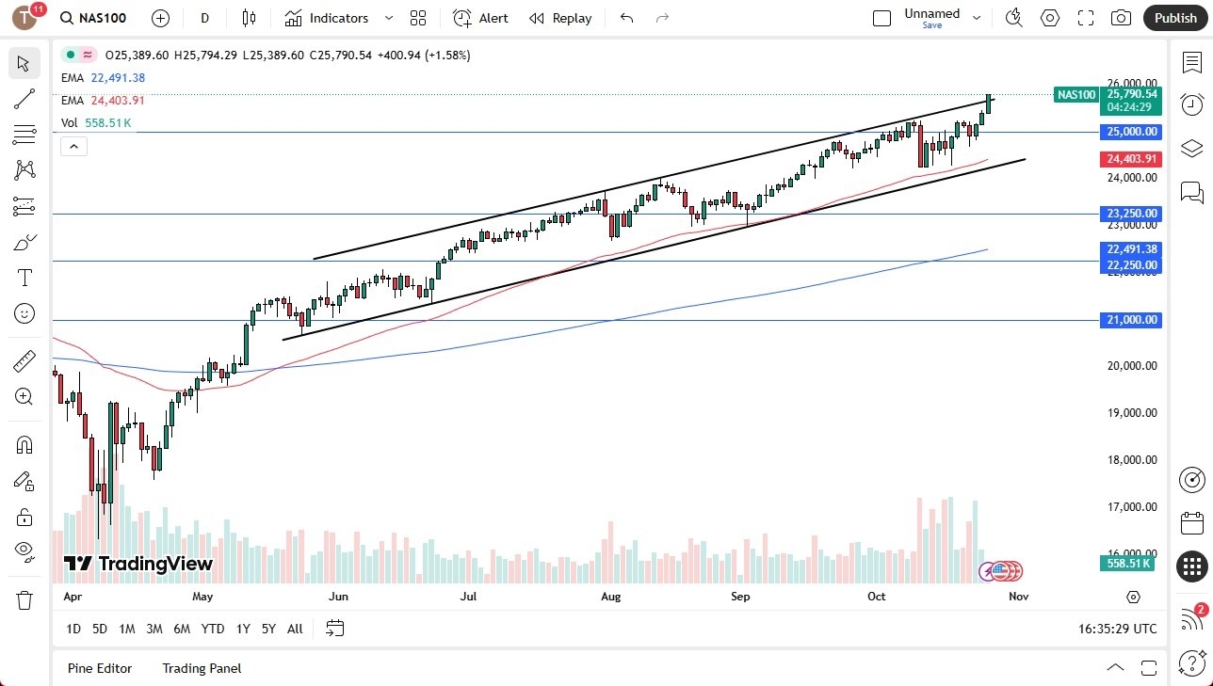
Task: Select the XABCD pattern tool
Action: pos(24,170)
